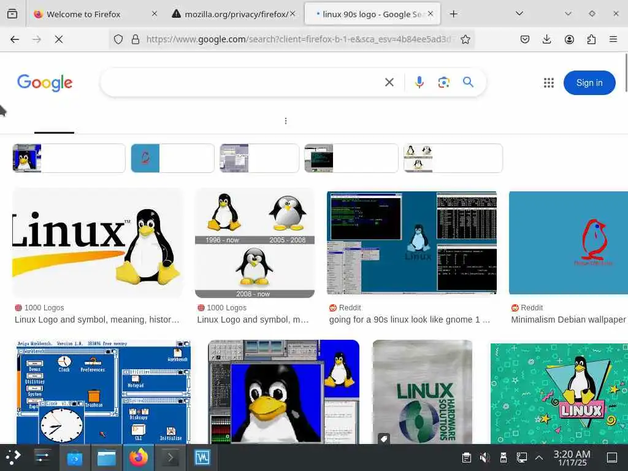Open 'Minimalism Debian wallpaper' result link
Viewport: 628px width, 471px height.
569,320
